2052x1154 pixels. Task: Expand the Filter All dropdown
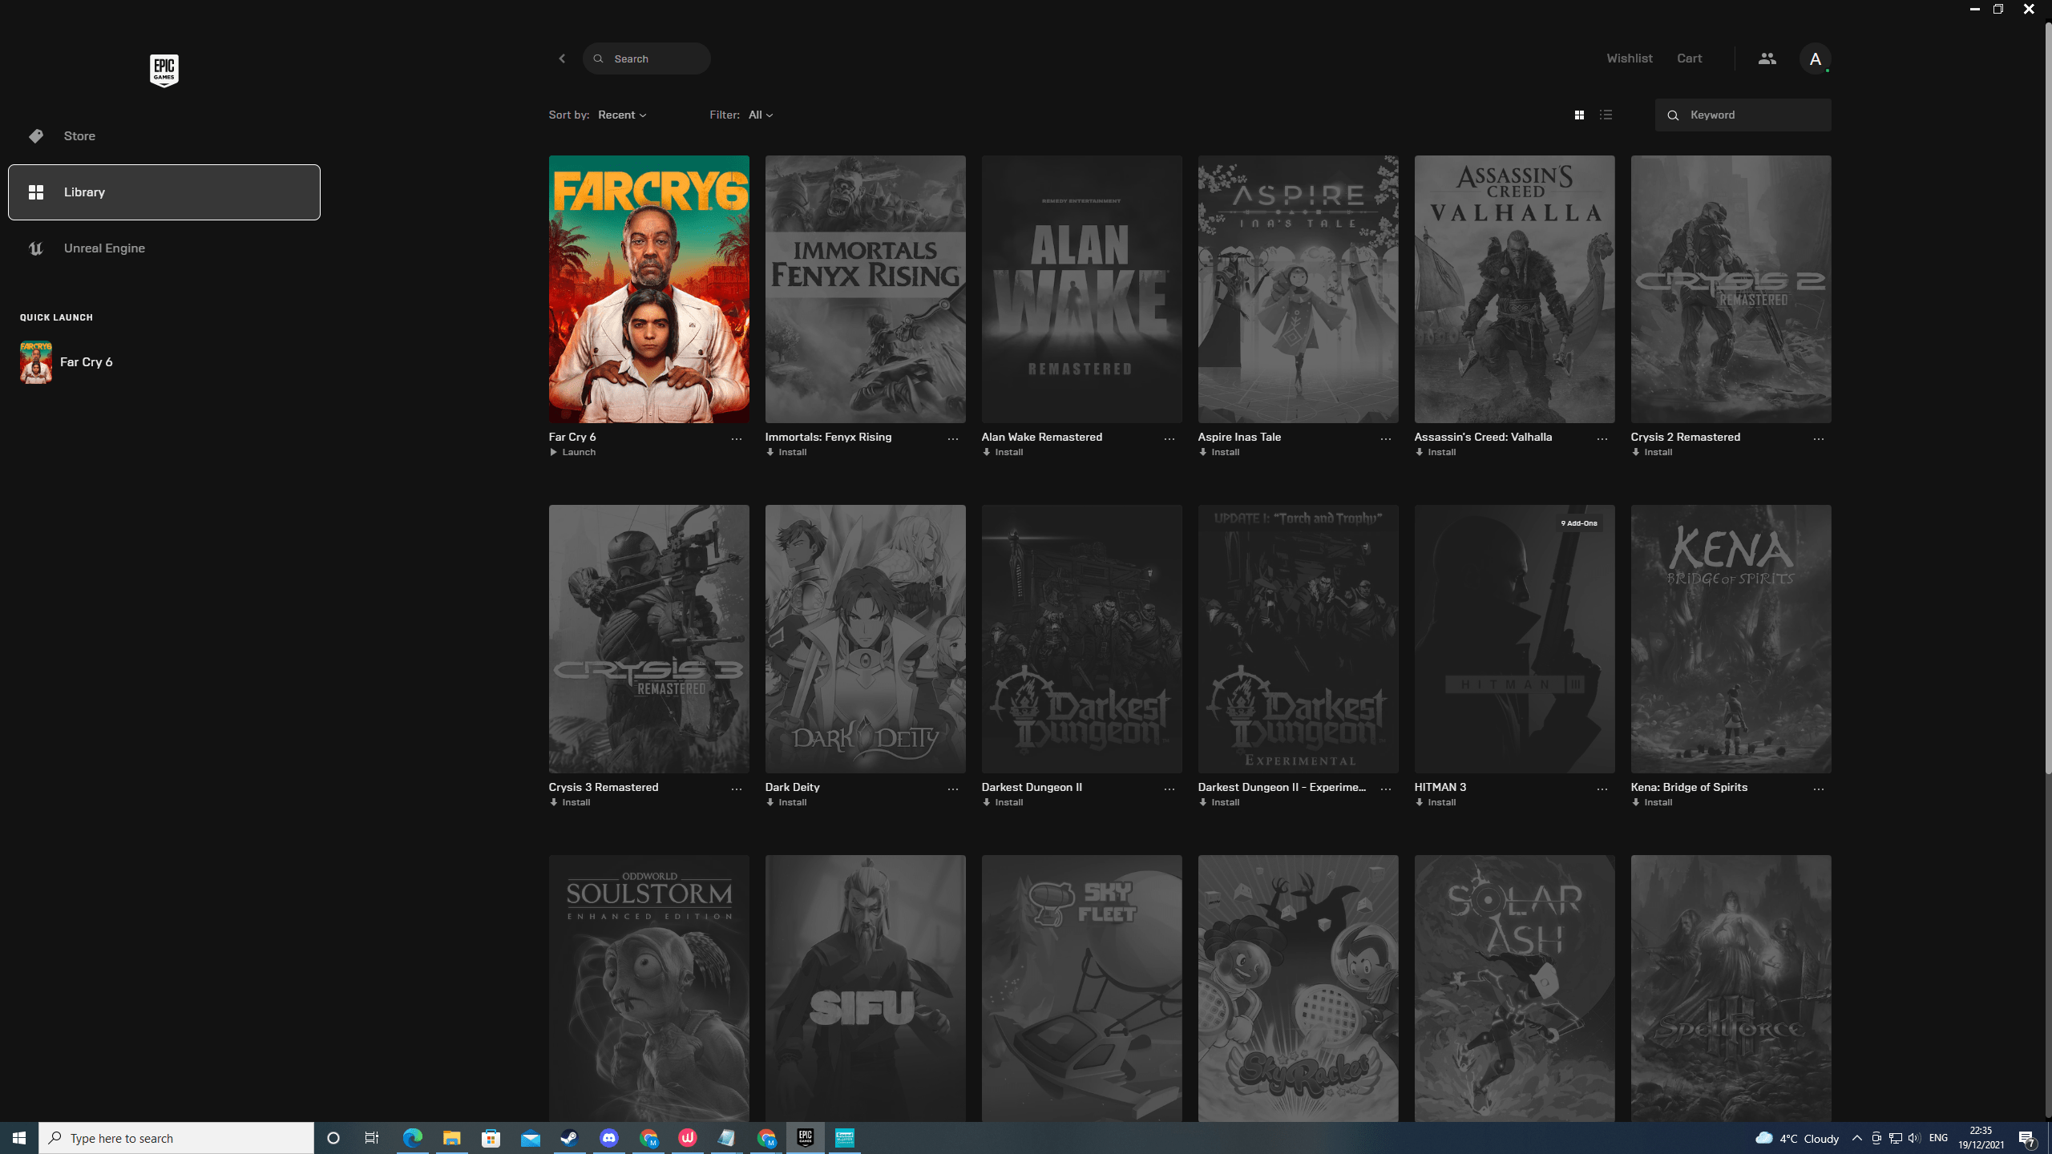point(760,115)
